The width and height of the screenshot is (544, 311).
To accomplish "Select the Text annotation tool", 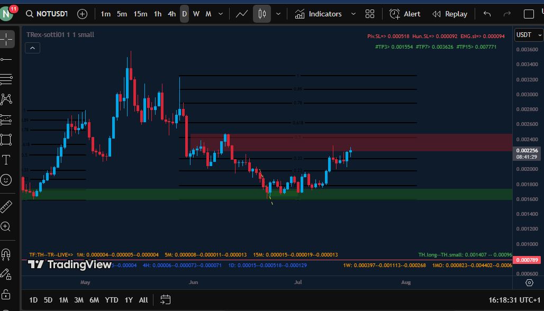I will point(6,160).
